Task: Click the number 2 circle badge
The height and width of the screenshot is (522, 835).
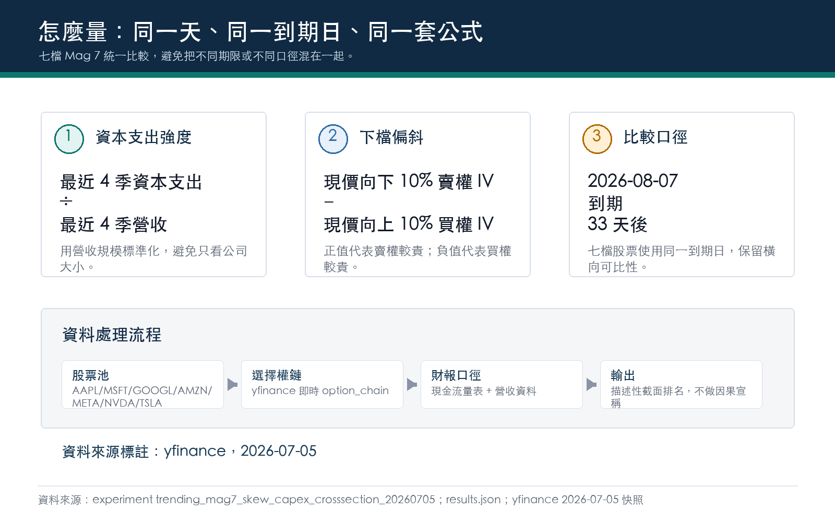Action: pyautogui.click(x=333, y=139)
